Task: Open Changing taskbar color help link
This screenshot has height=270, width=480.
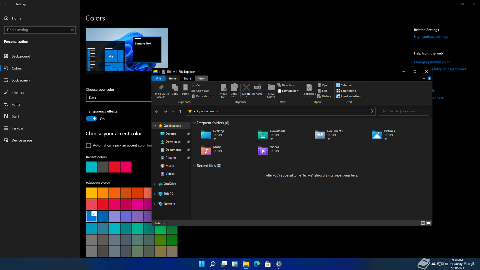Action: [432, 62]
